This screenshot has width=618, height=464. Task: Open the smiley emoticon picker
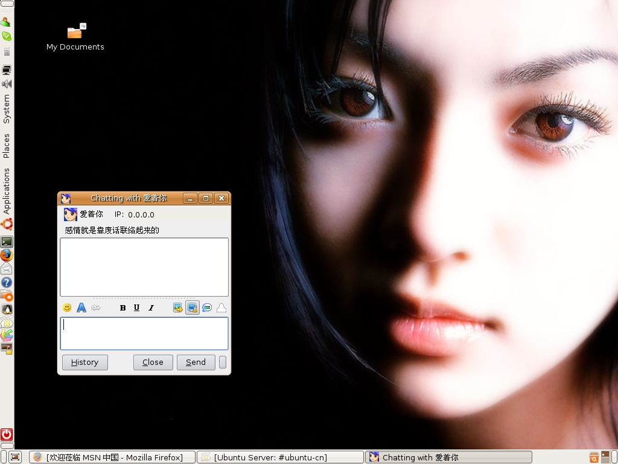tap(67, 308)
